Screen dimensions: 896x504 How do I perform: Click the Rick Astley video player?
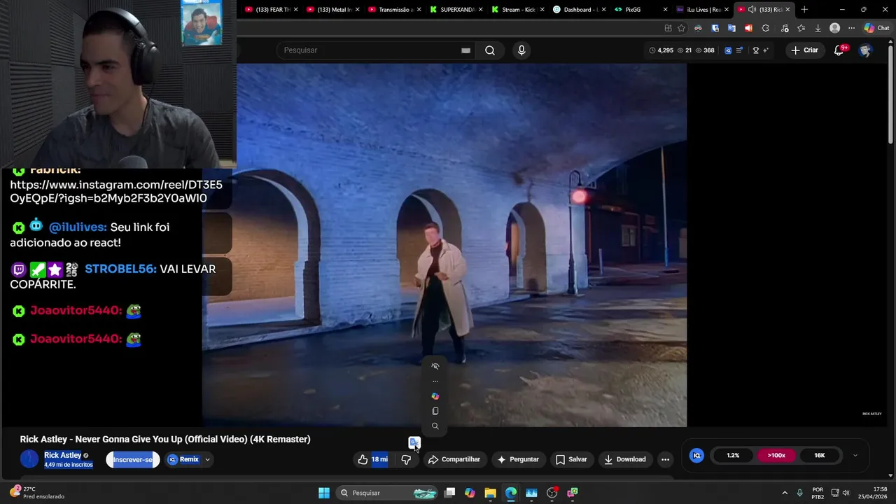(444, 245)
